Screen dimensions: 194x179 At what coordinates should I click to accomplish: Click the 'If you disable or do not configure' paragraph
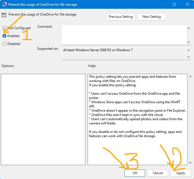tap(135, 134)
